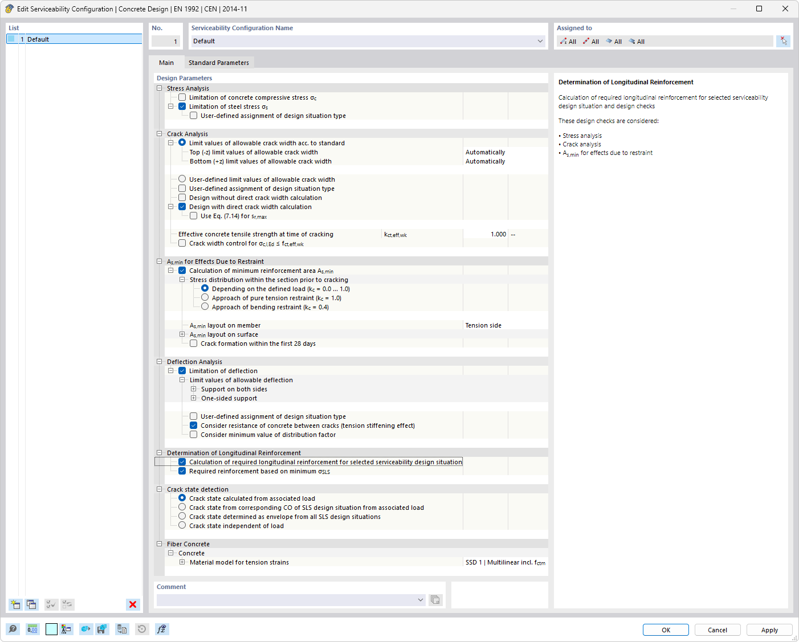Open the save-as icon in status bar
799x642 pixels.
(102, 629)
